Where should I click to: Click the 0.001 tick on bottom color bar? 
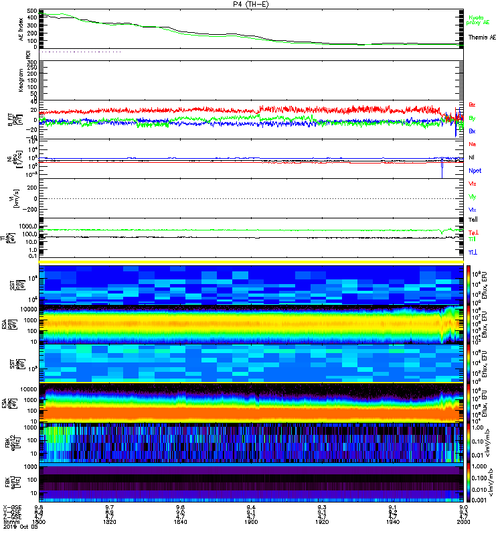coord(478,500)
